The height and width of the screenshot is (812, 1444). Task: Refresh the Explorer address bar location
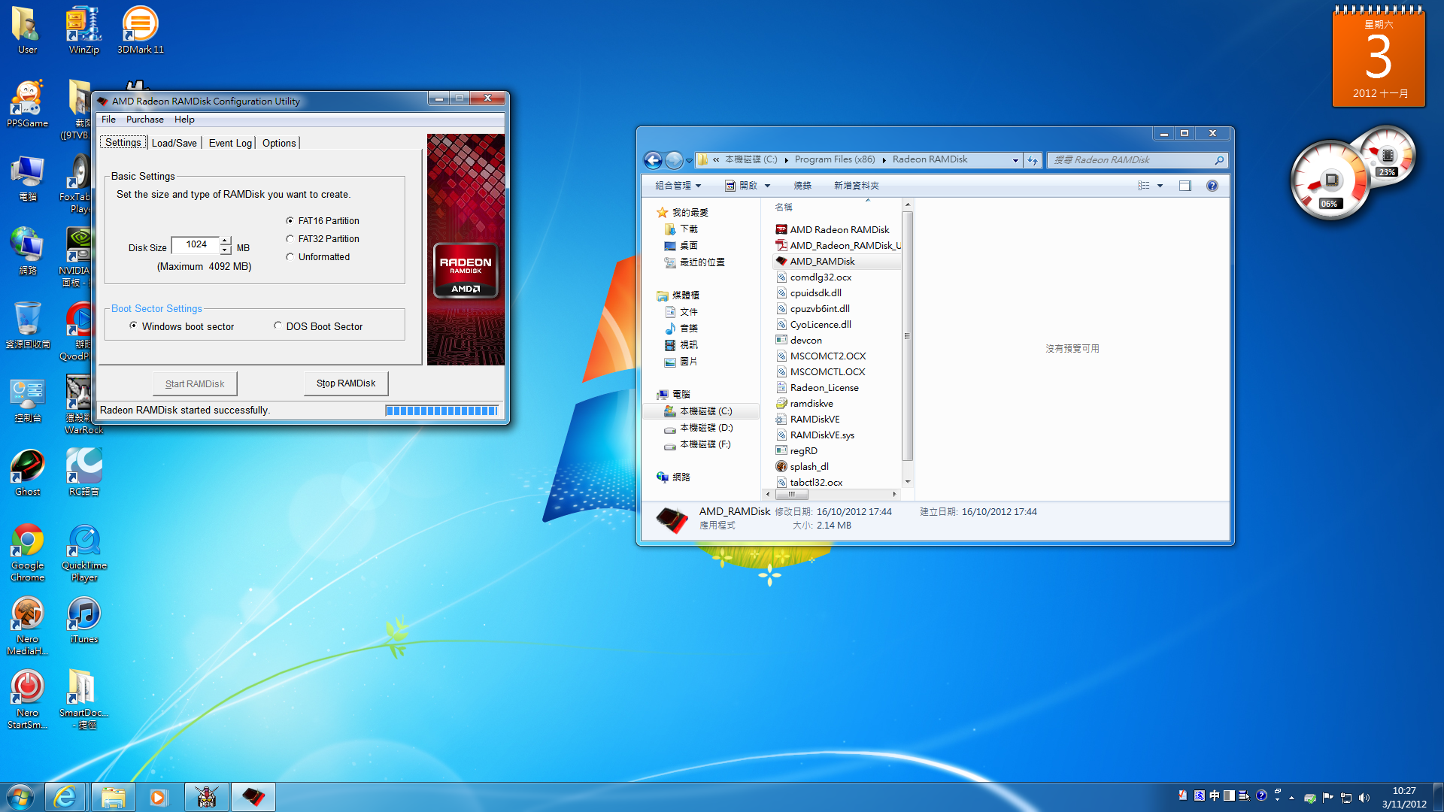click(x=1033, y=160)
